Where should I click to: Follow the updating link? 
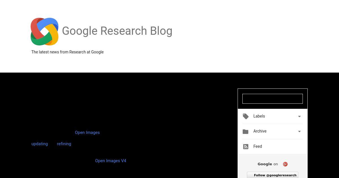coord(40,144)
